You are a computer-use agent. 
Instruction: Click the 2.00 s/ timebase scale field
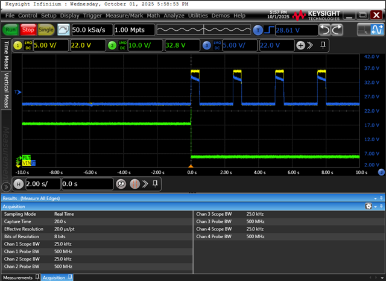pos(43,184)
